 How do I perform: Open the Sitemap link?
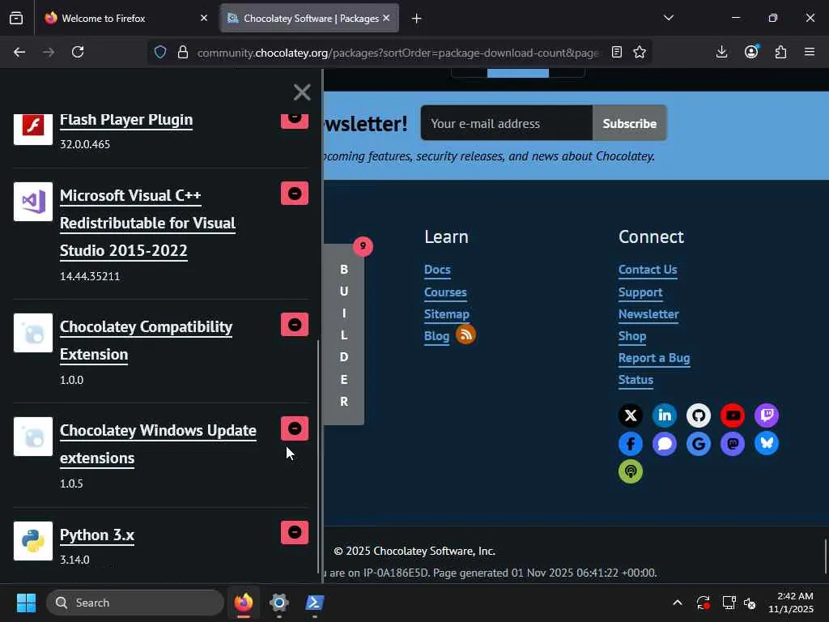[446, 314]
